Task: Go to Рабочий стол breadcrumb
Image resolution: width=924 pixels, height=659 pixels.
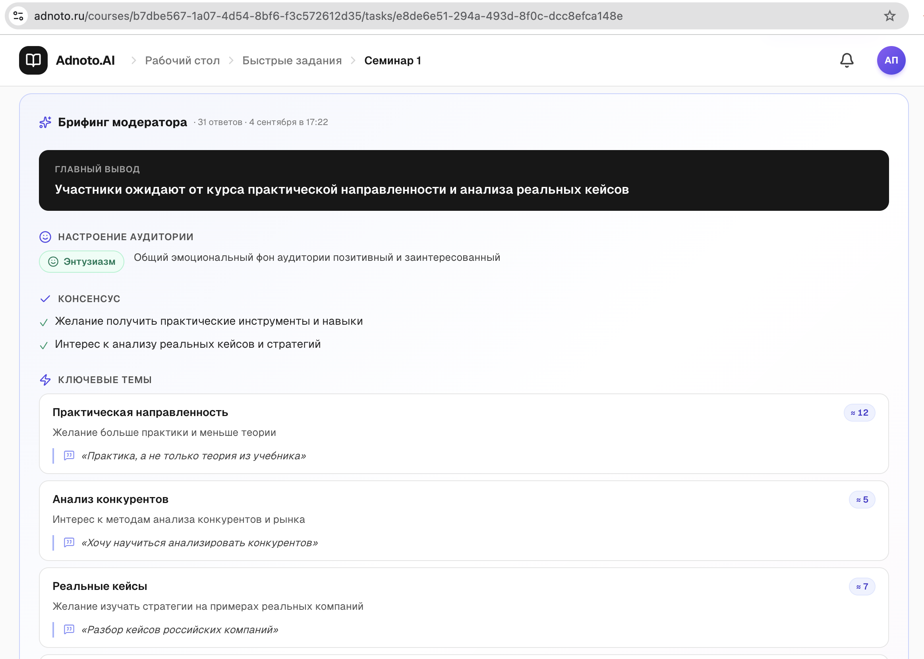Action: pyautogui.click(x=182, y=60)
